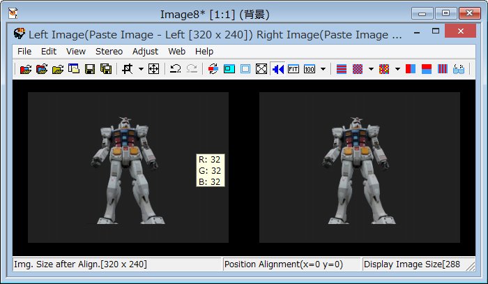Screen dimensions: 488x284
Task: Open the File menu
Action: tap(24, 52)
